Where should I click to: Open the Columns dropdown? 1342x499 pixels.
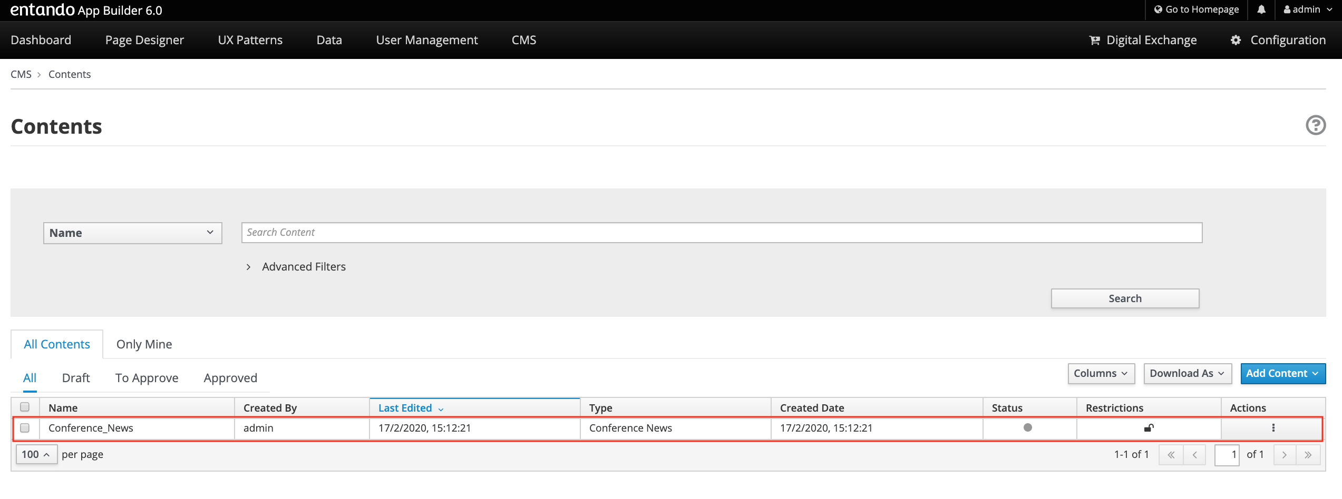tap(1100, 373)
